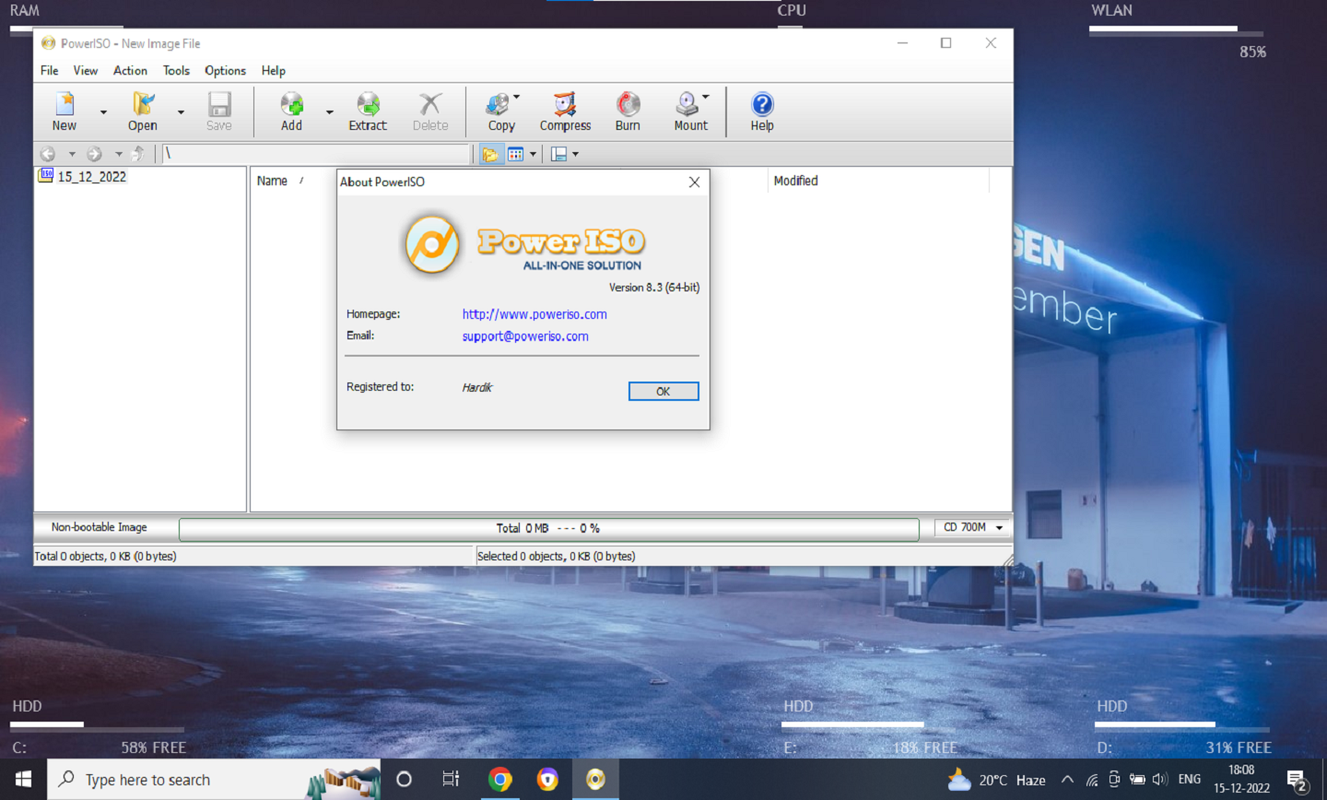Open the Action menu

[130, 70]
